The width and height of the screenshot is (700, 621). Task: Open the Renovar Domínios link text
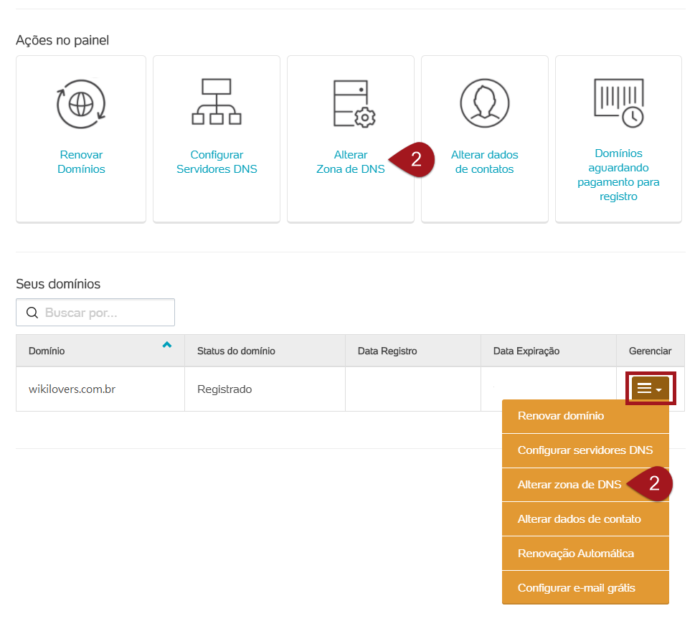[81, 162]
